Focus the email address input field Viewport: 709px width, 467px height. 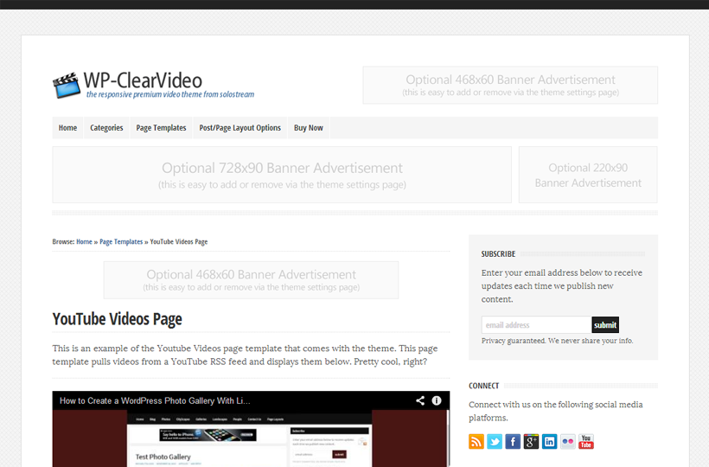click(x=536, y=325)
